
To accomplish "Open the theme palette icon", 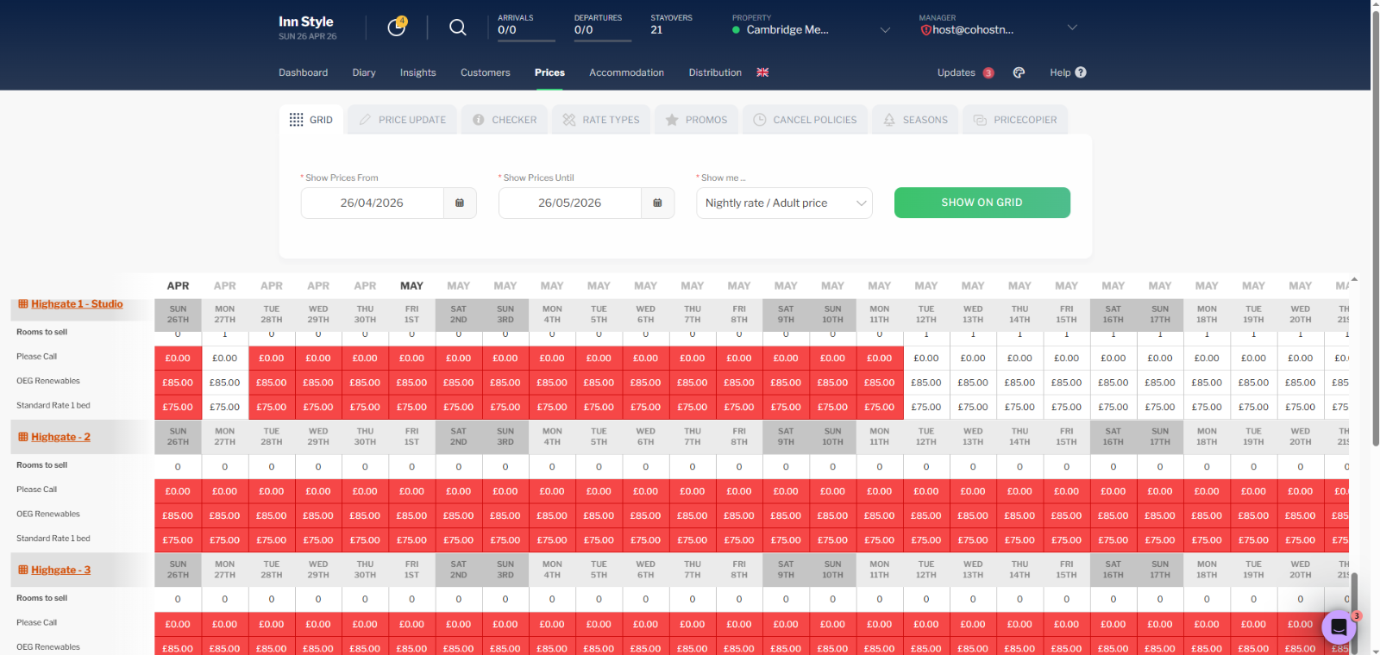I will pos(1019,72).
